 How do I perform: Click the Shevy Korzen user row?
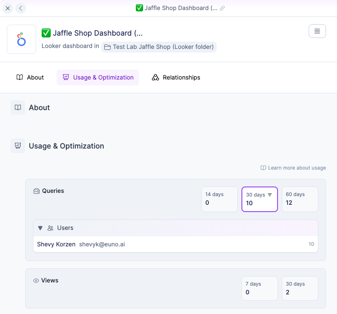175,244
